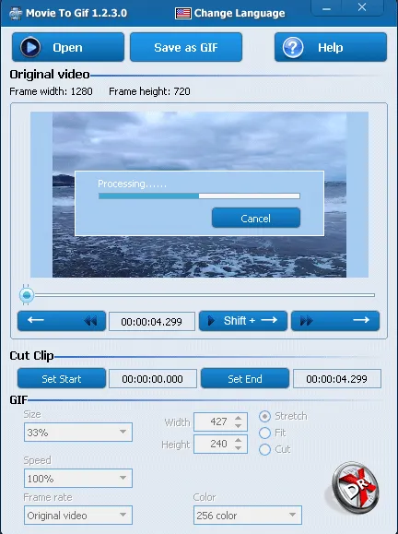Click the start time field 00:00:00.000

click(x=153, y=379)
